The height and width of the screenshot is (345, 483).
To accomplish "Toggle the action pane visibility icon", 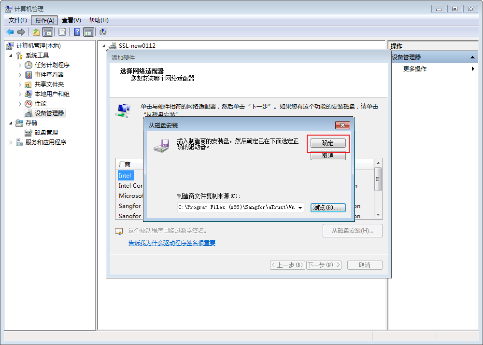I will 89,32.
